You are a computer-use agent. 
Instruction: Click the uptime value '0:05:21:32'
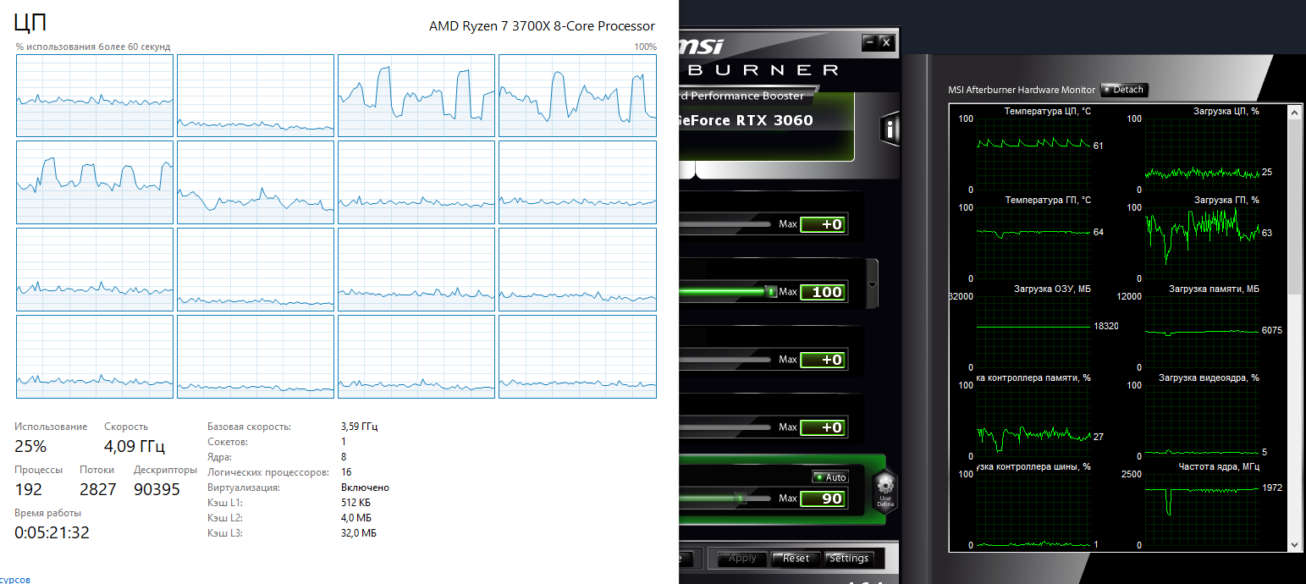click(52, 532)
